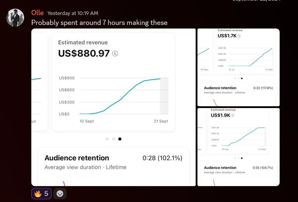Click the 22 Jul axis label
Viewport: 298px width, 202px height.
pyautogui.click(x=231, y=70)
